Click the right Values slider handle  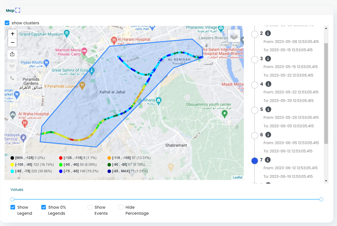[321, 199]
